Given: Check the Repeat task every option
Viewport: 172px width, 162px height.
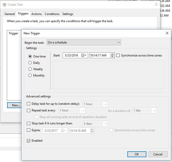Looking at the screenshot, I should pos(29,110).
